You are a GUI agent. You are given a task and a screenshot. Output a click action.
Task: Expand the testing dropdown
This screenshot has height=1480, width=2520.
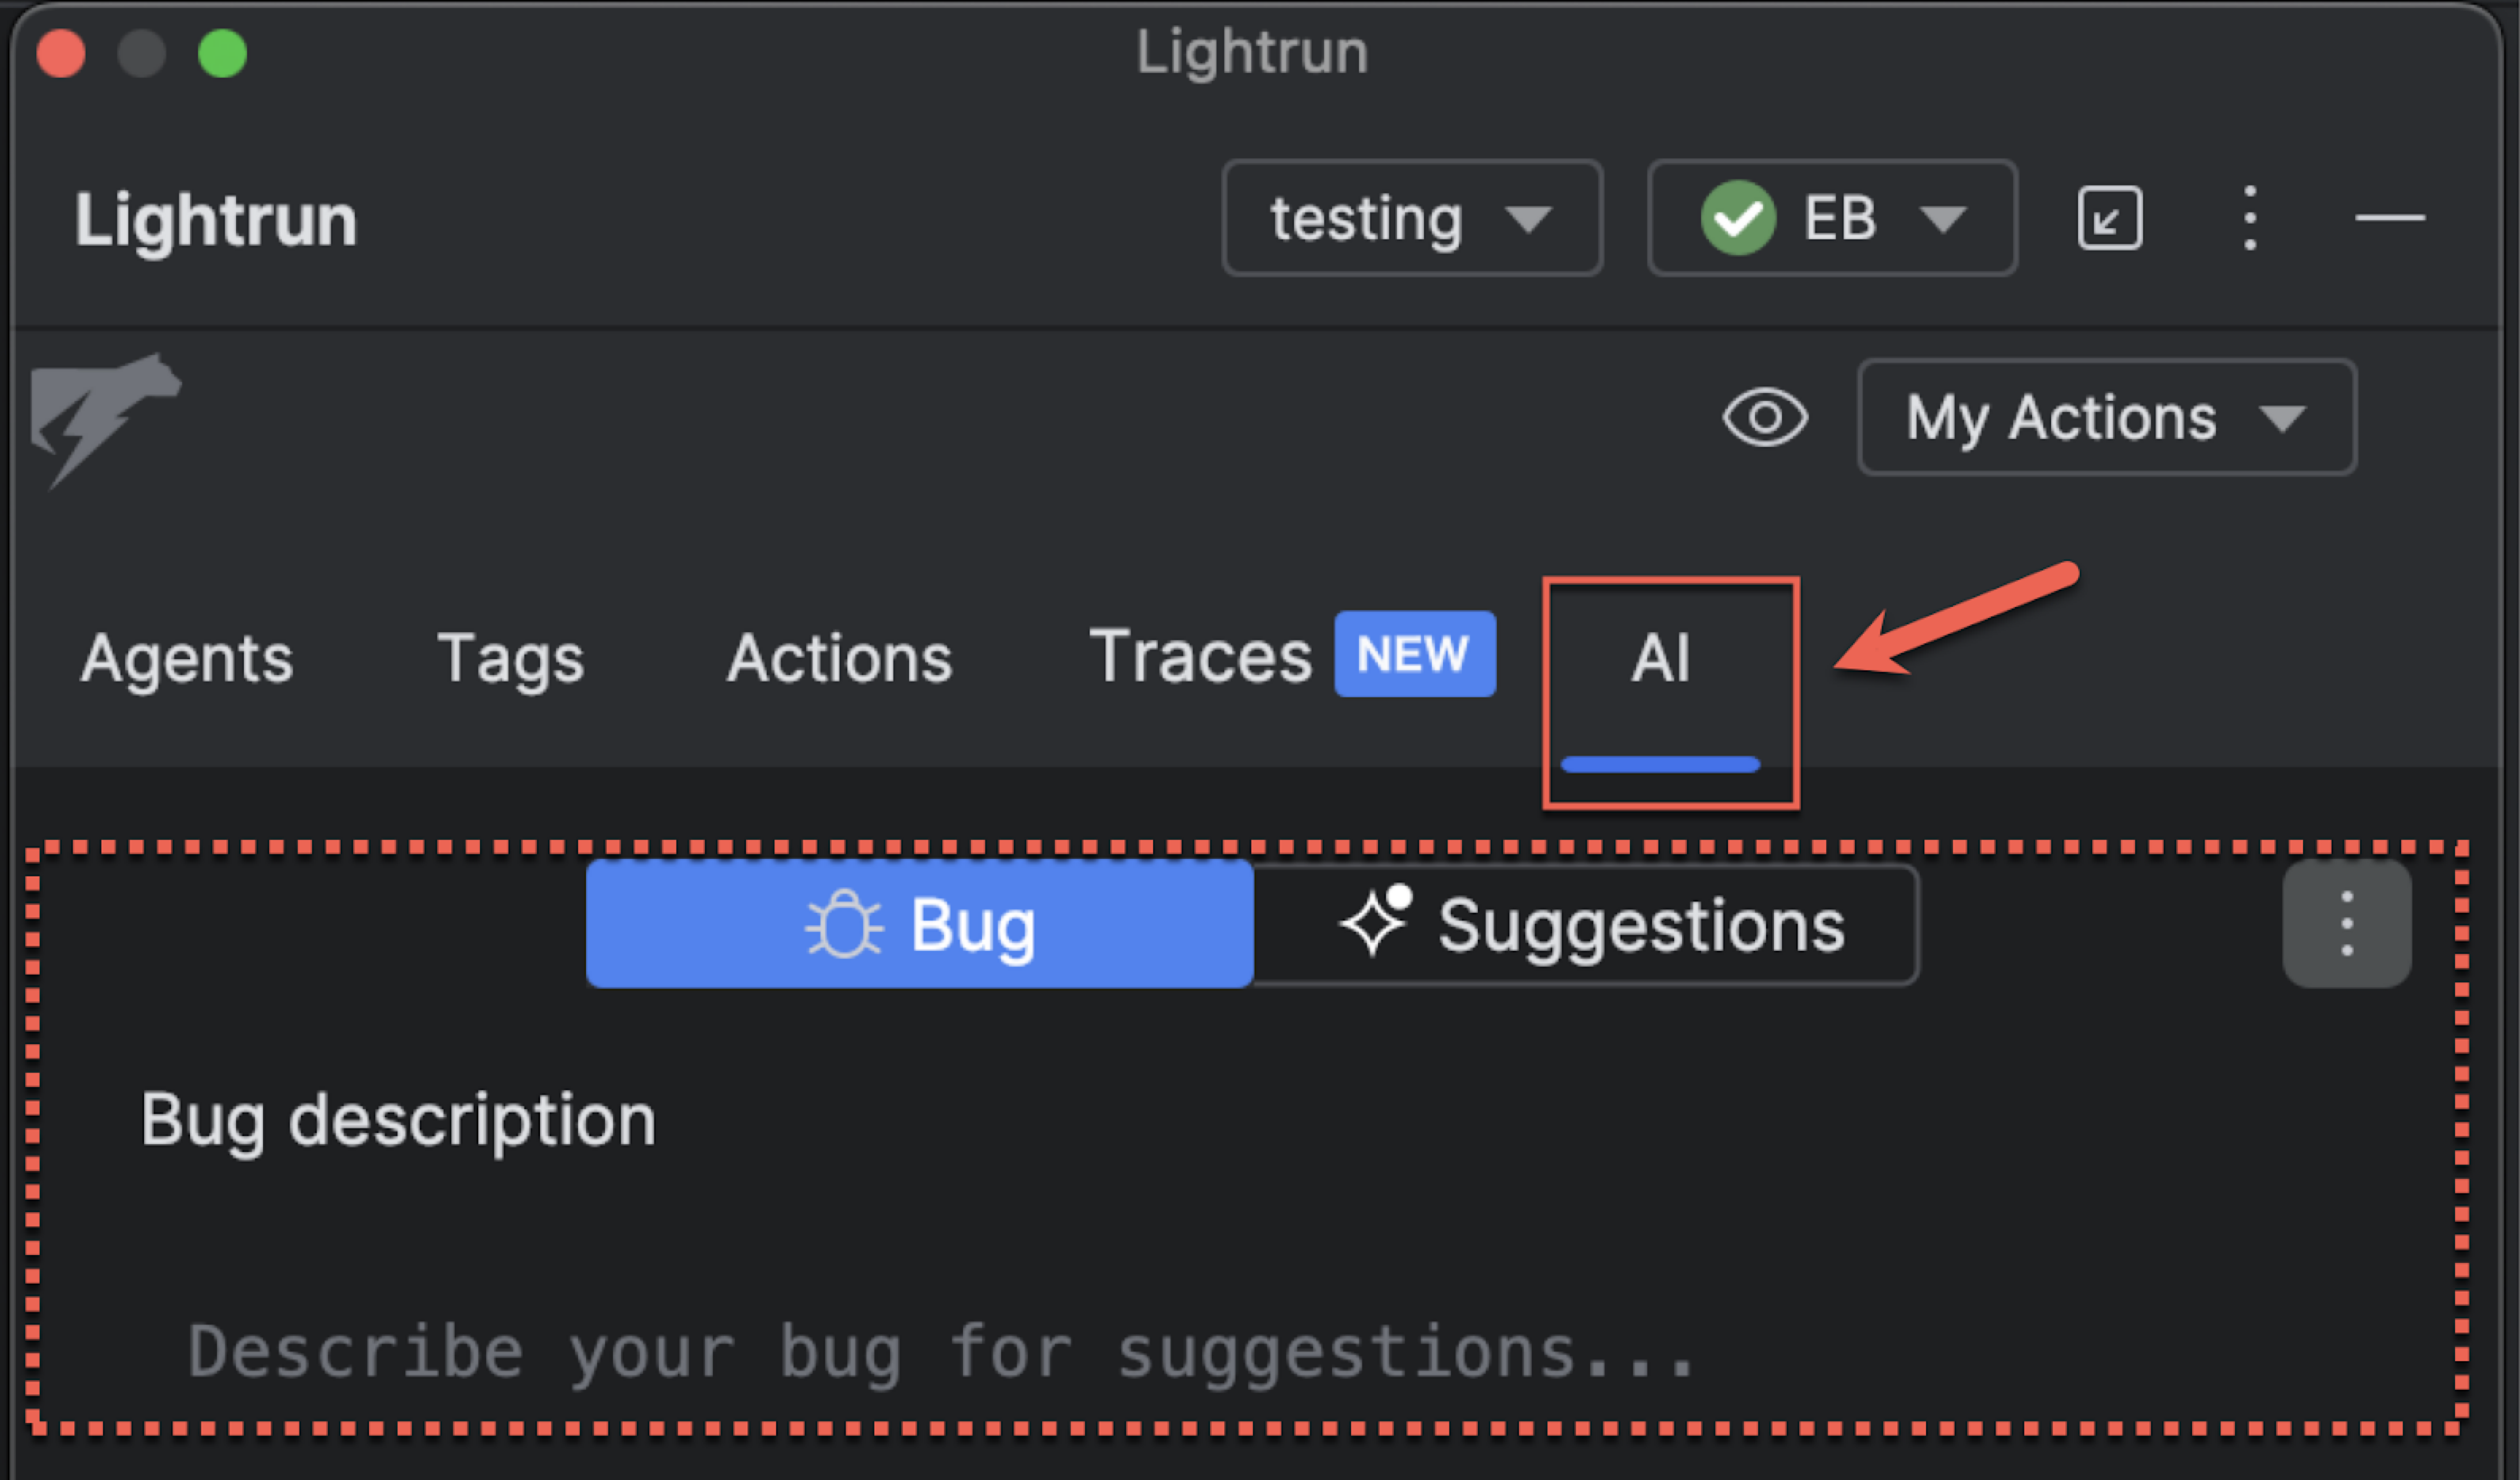pyautogui.click(x=1411, y=218)
